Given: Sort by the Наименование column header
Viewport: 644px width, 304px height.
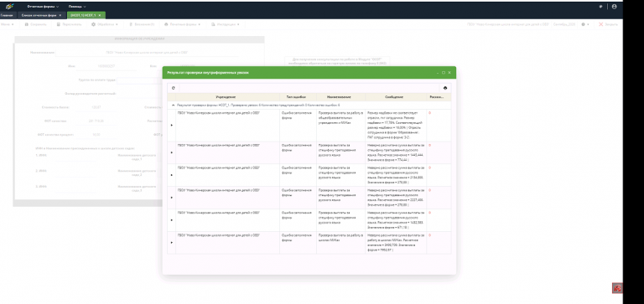Looking at the screenshot, I should pos(341,97).
